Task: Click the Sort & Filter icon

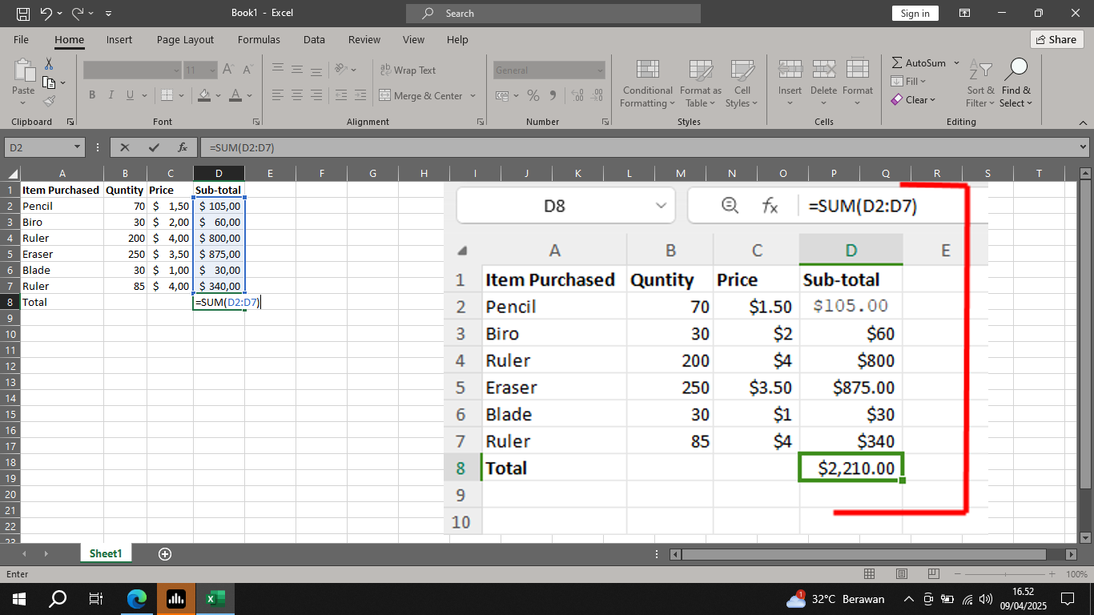Action: coord(980,83)
